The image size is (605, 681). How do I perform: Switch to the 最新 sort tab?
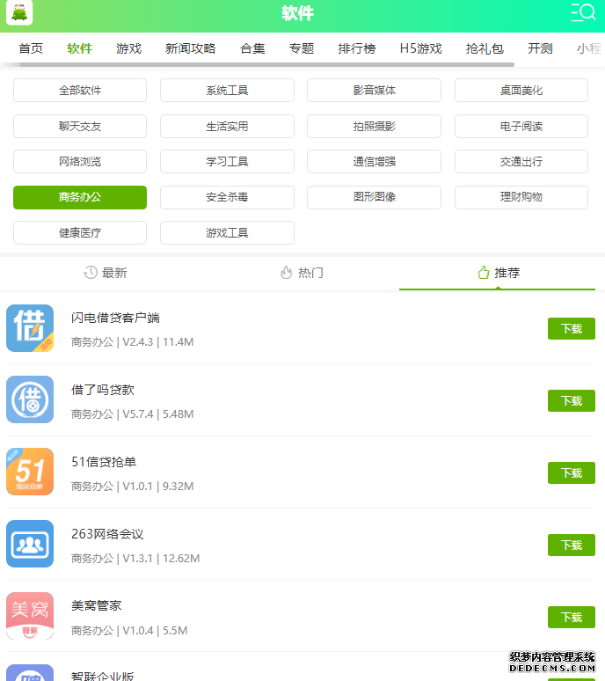click(106, 273)
